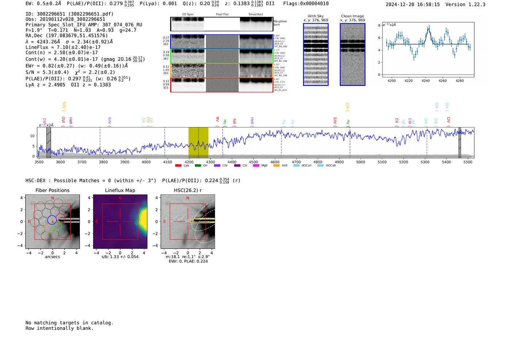The height and width of the screenshot is (348, 511).
Task: Click the orange HeII legend swatch
Action: 276,165
